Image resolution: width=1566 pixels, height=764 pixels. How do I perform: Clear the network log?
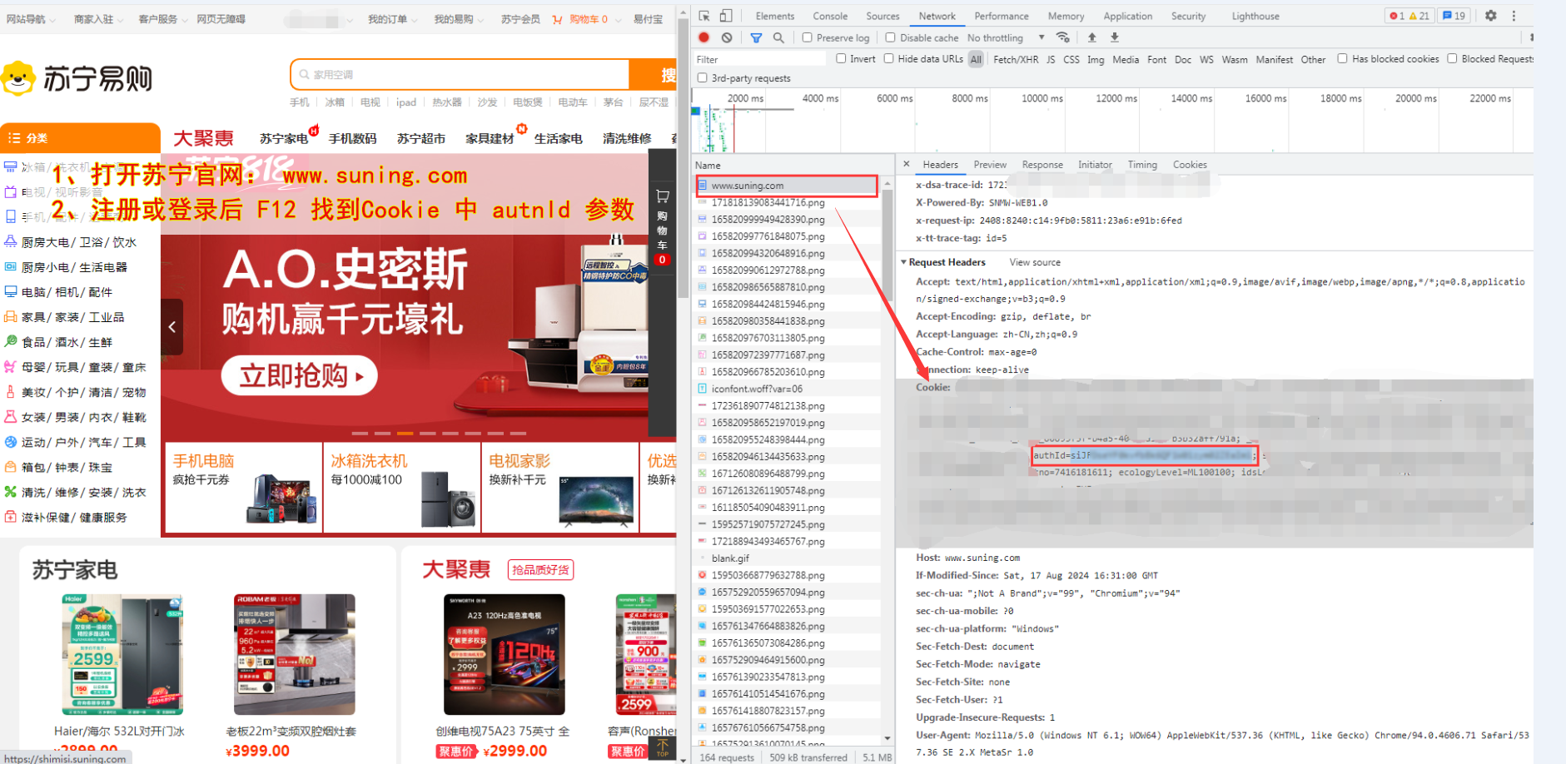(727, 37)
